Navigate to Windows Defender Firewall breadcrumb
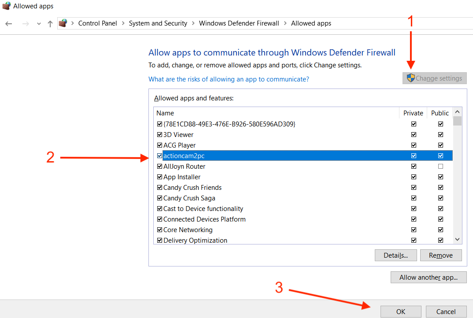The image size is (473, 318). (x=239, y=23)
